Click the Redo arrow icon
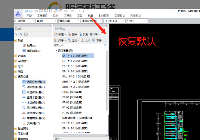Screen dimensions: 200x140 [x=72, y=11]
